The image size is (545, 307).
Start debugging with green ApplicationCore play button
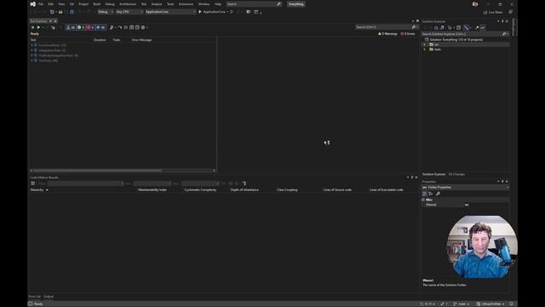coord(212,12)
